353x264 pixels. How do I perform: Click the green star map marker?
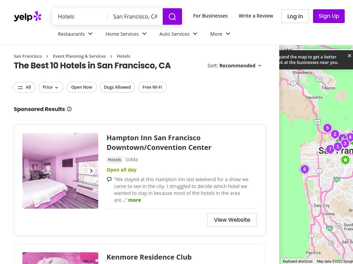345,160
